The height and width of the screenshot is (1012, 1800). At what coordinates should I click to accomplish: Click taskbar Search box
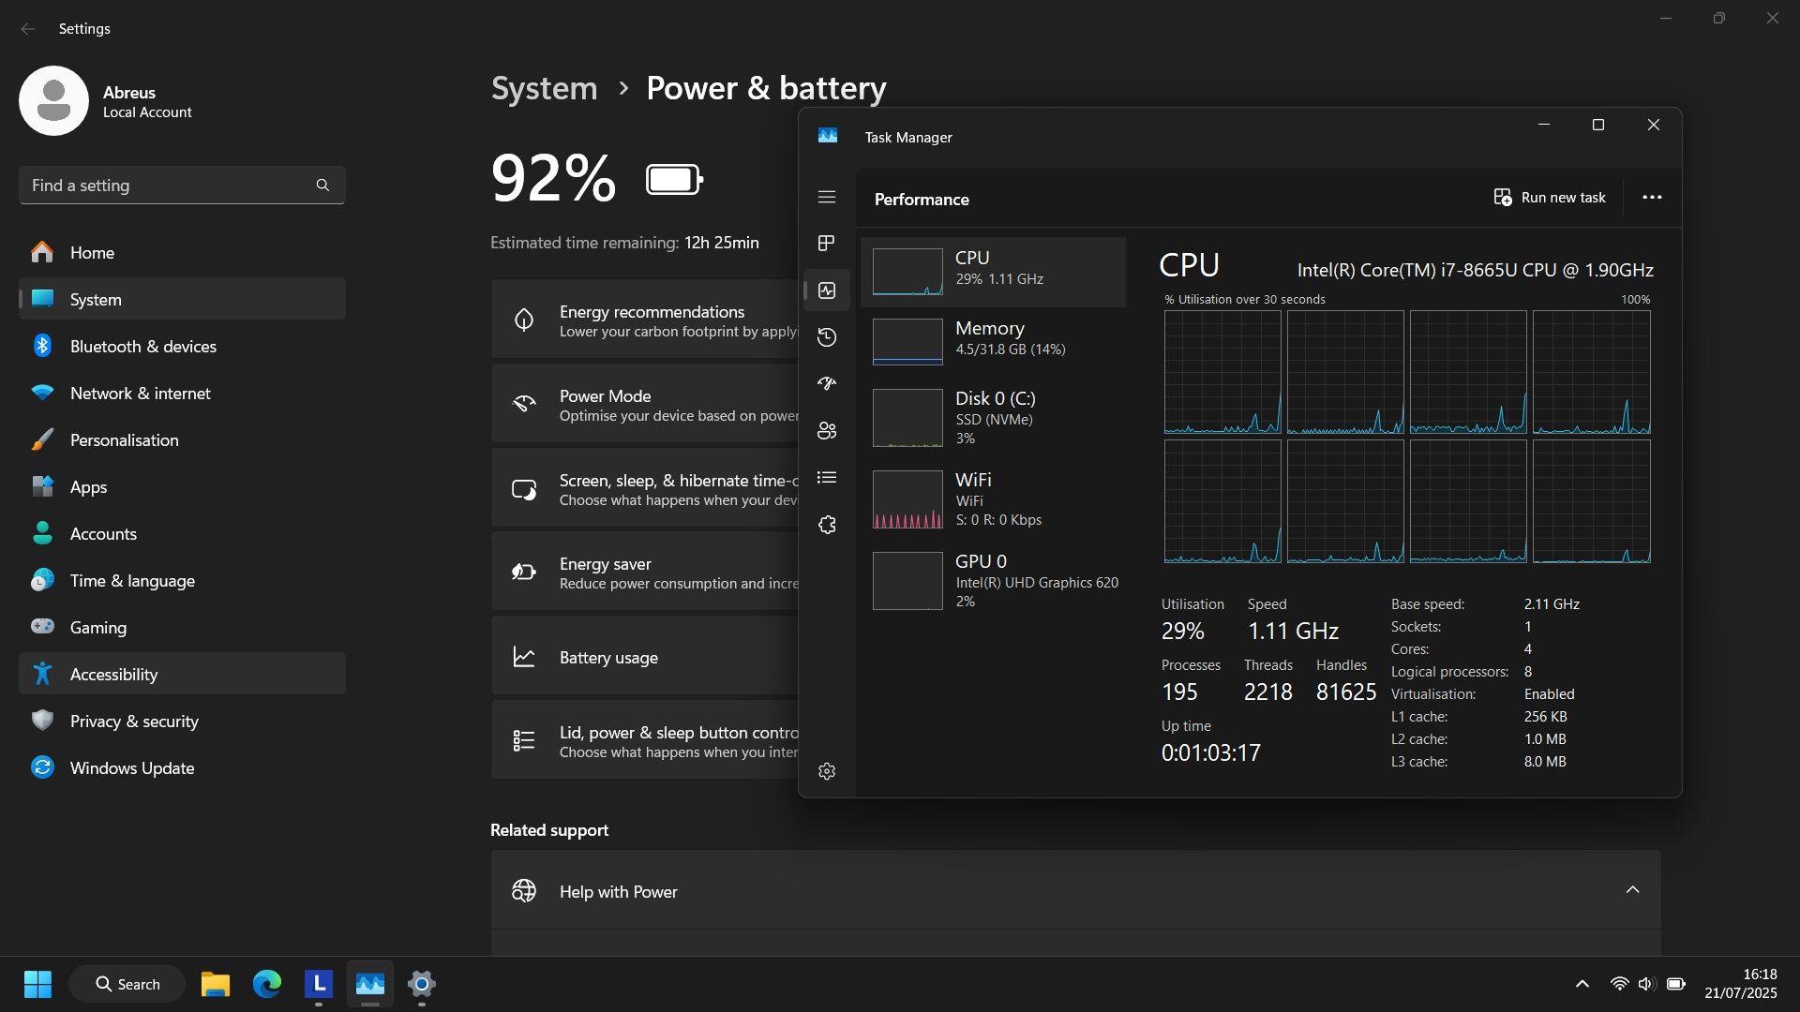[x=127, y=984]
